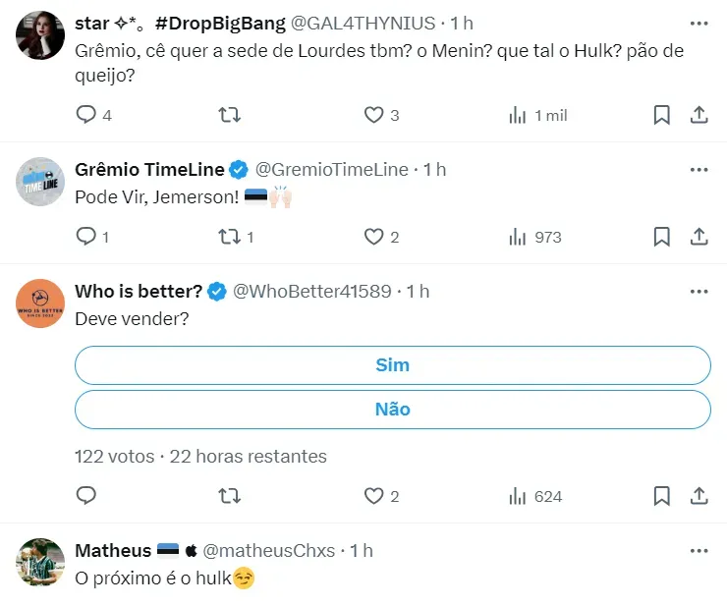The width and height of the screenshot is (727, 606).
Task: Vote Sim in the poll
Action: (392, 364)
